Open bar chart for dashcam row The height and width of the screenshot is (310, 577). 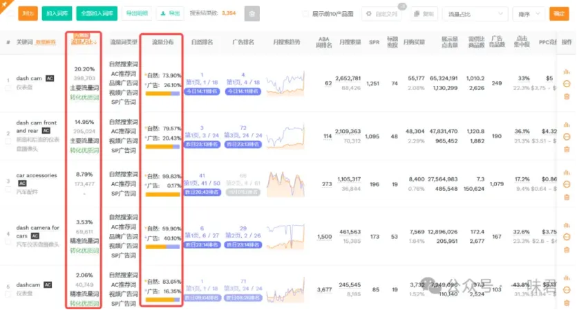[x=567, y=277]
